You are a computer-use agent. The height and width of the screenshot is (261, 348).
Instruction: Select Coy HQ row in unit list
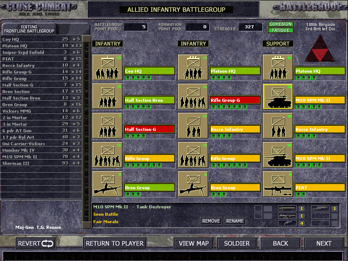[41, 39]
